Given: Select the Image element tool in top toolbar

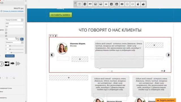Looking at the screenshot, I should [85, 4].
